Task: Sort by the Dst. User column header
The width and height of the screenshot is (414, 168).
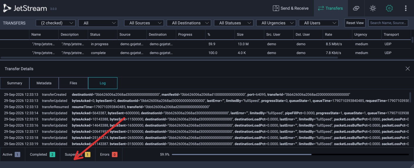Action: click(308, 34)
